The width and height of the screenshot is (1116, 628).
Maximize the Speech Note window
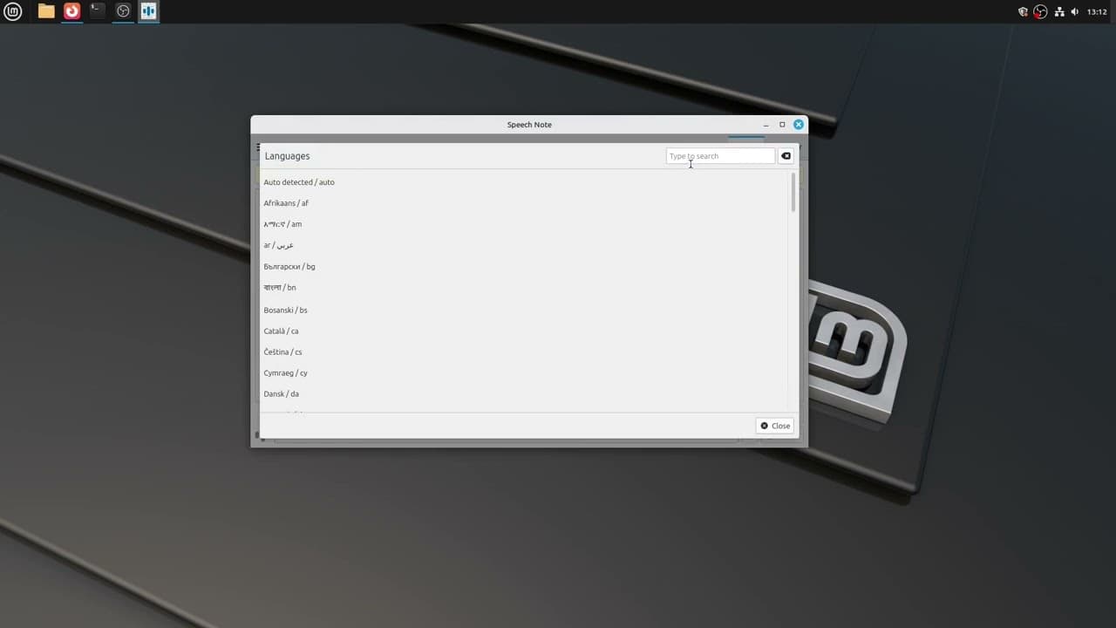[x=782, y=125]
